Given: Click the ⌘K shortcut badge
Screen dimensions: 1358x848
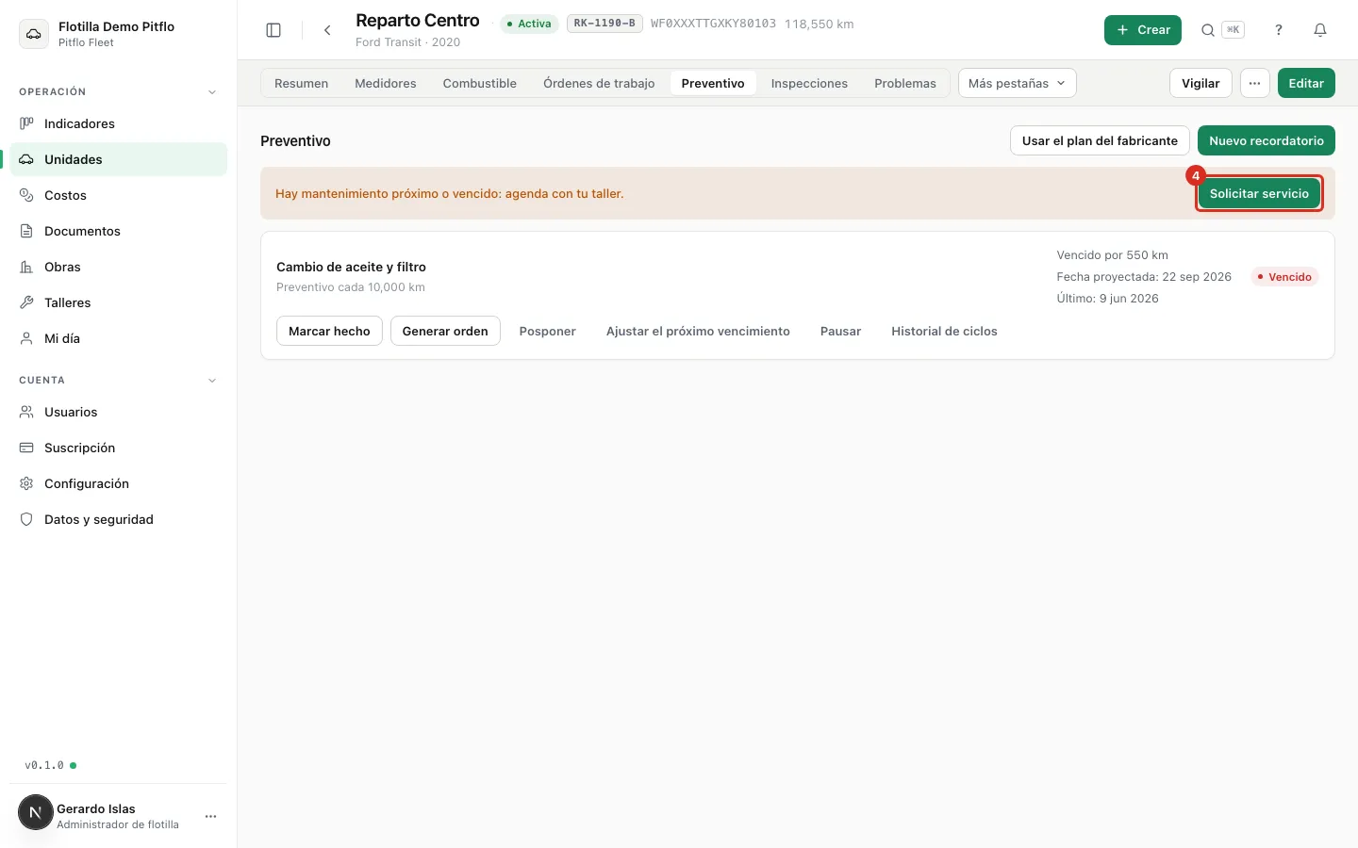Looking at the screenshot, I should [1232, 30].
